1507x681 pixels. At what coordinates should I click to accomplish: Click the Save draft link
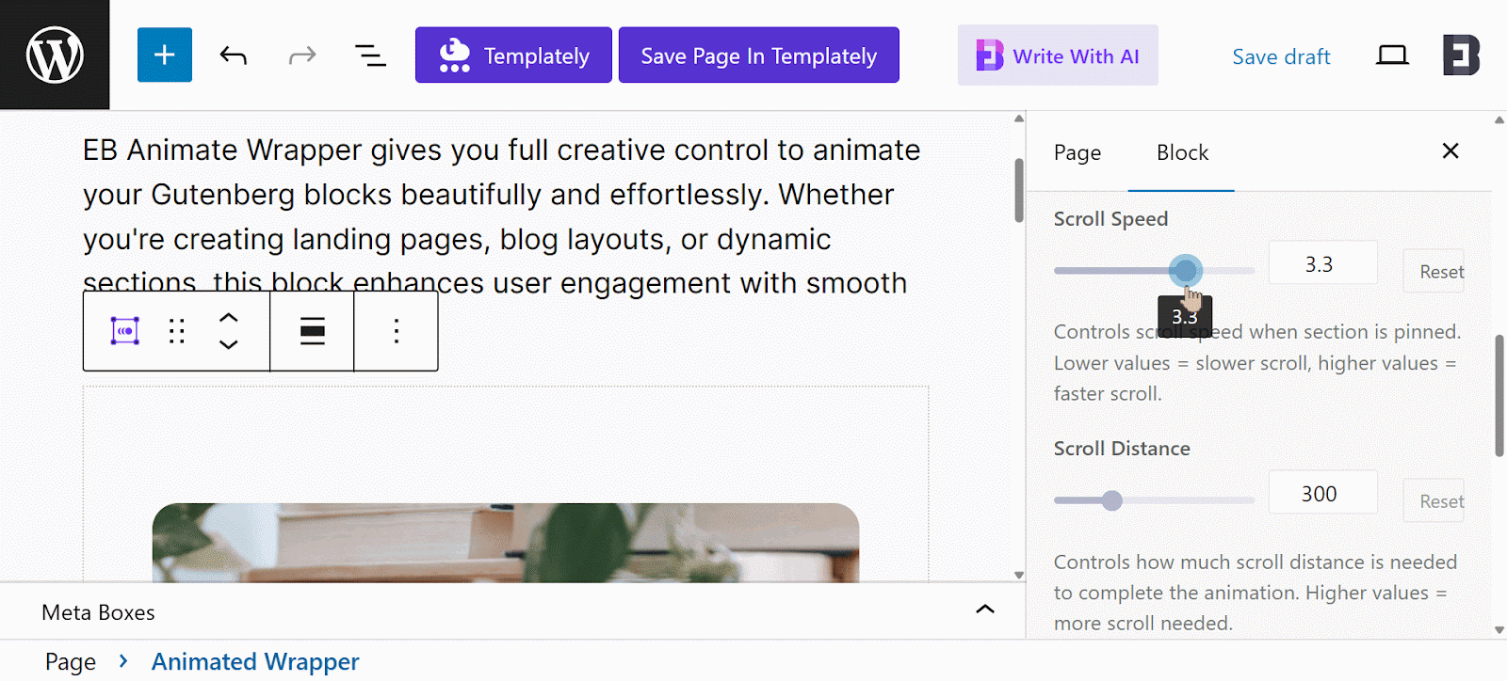pyautogui.click(x=1281, y=56)
